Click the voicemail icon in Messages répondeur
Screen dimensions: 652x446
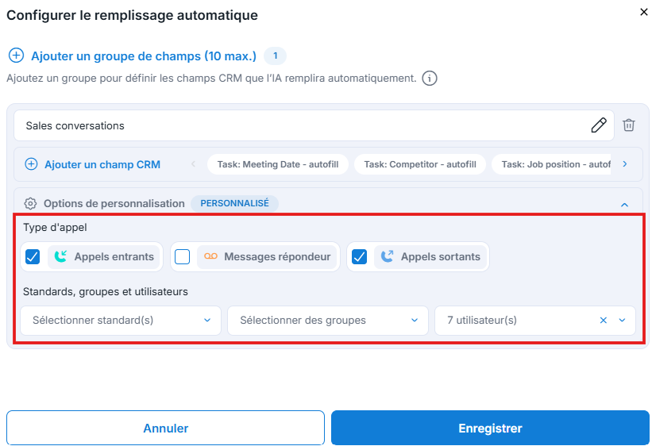[210, 256]
